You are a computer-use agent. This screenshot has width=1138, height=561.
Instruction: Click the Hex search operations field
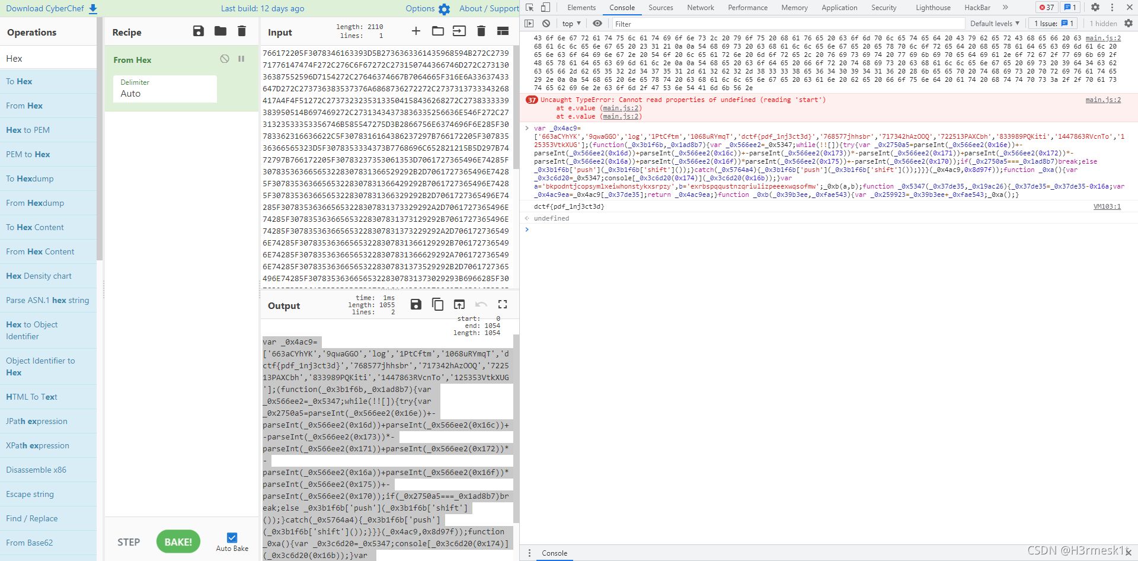(48, 58)
